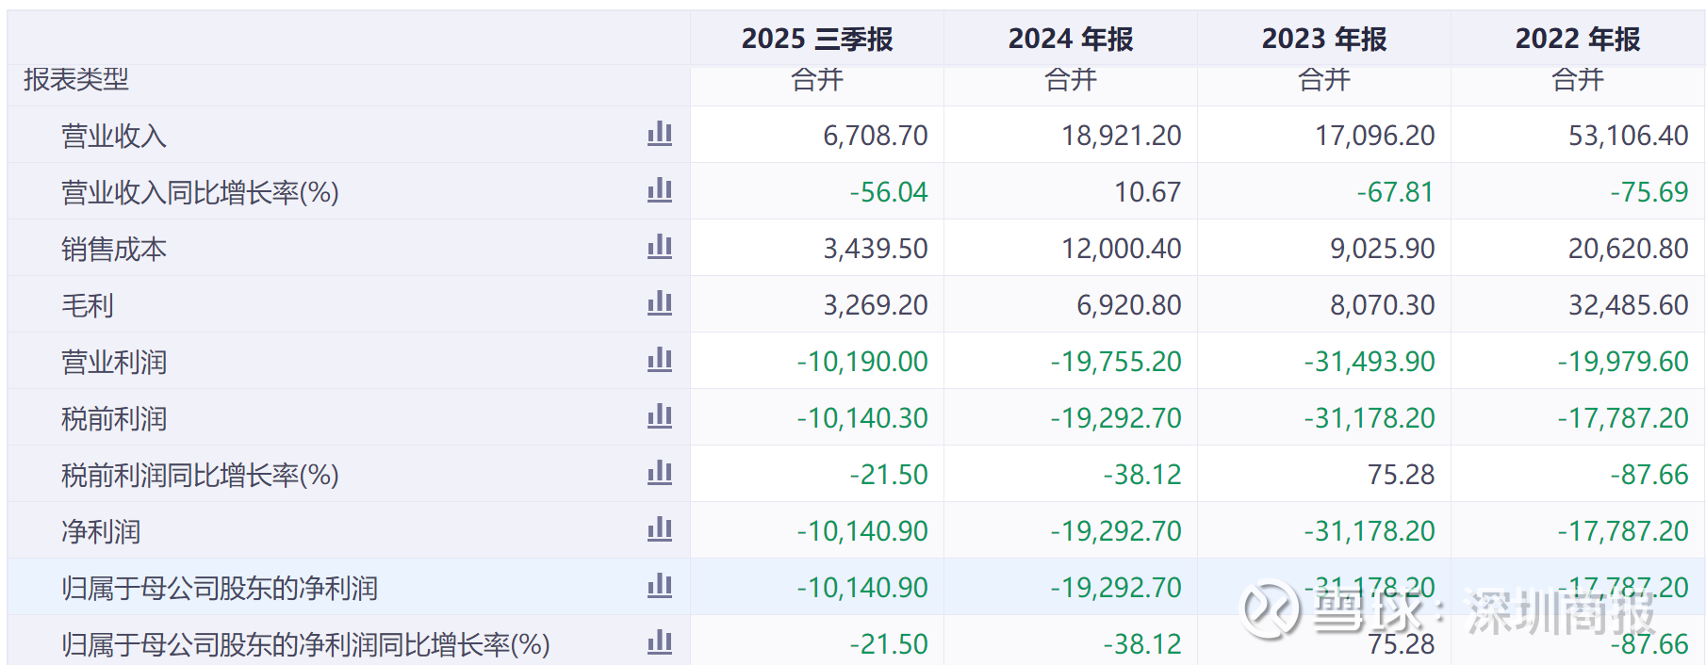Image resolution: width=1706 pixels, height=665 pixels.
Task: Select the 2025 三季报 column header
Action: [x=816, y=39]
